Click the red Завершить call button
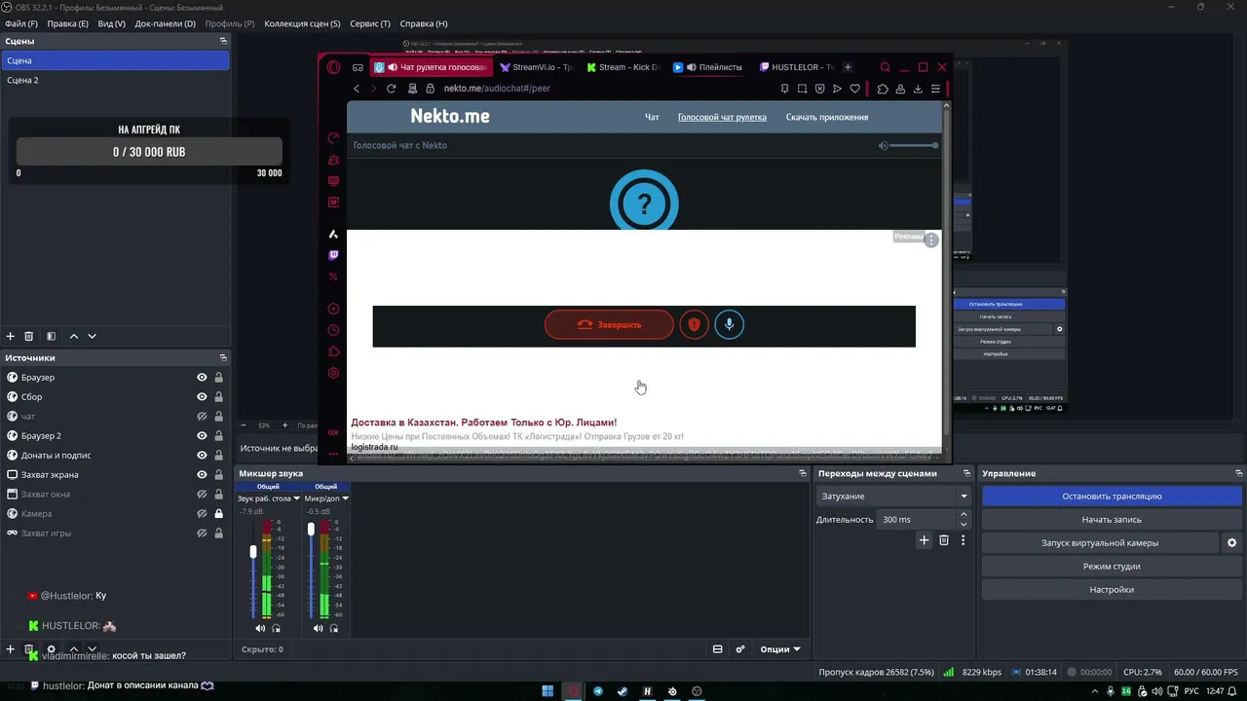The width and height of the screenshot is (1247, 701). pyautogui.click(x=609, y=324)
